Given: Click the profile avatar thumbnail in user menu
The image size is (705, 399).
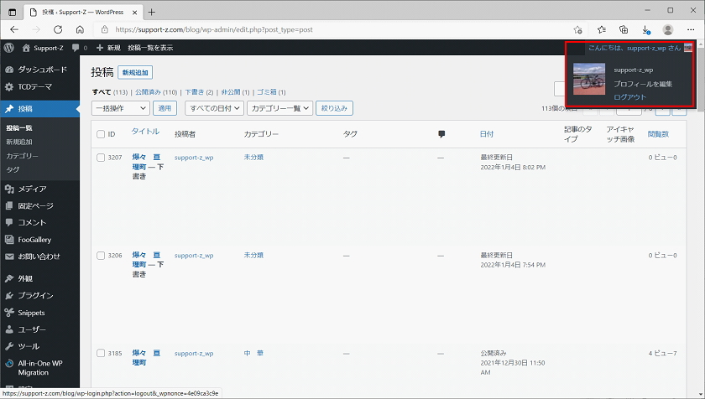Looking at the screenshot, I should [588, 79].
